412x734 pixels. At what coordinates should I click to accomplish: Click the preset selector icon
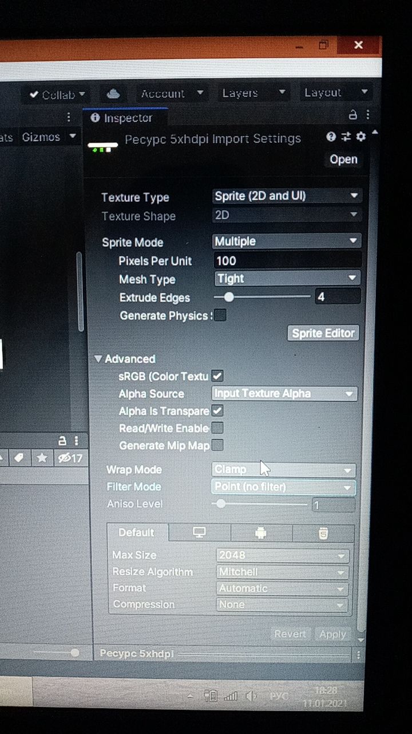(346, 136)
